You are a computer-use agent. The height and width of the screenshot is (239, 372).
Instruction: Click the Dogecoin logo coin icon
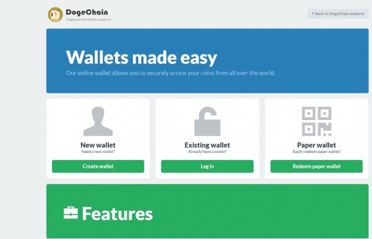coord(56,14)
